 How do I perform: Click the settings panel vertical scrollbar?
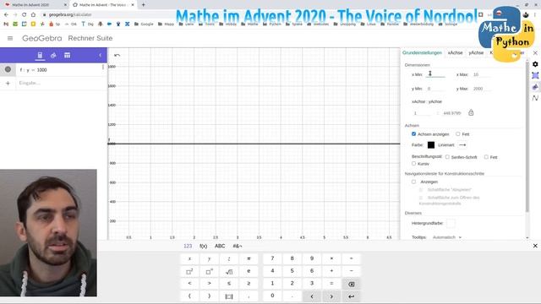pyautogui.click(x=527, y=136)
